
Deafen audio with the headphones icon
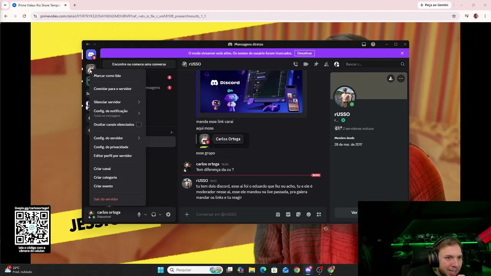click(153, 214)
